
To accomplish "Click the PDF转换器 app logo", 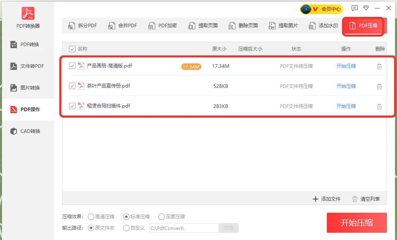I will pyautogui.click(x=28, y=13).
